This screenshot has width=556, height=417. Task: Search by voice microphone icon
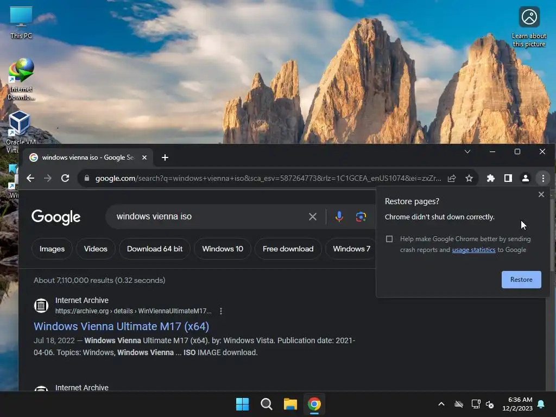[339, 217]
